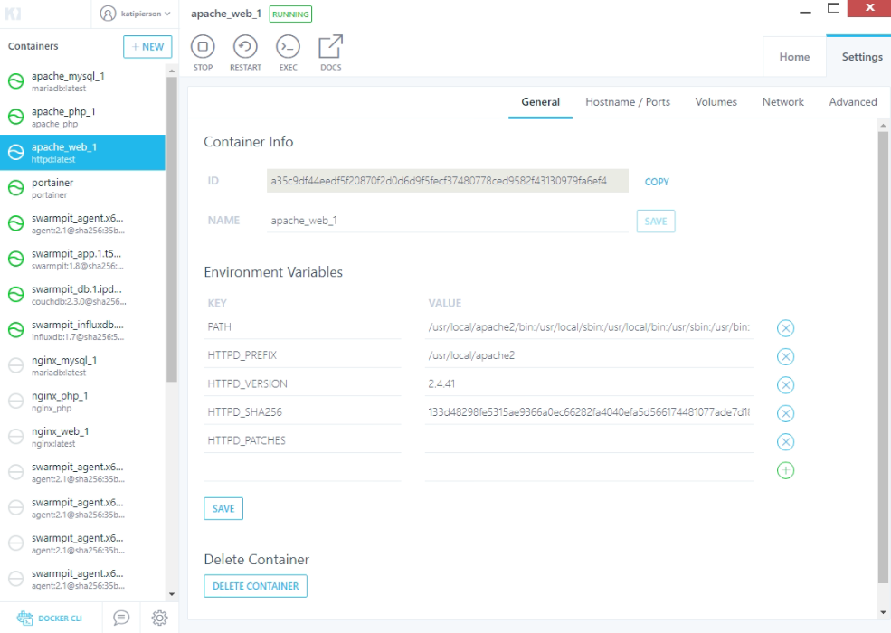Delete the PATH environment variable row
Viewport: 891px width, 633px height.
[785, 328]
